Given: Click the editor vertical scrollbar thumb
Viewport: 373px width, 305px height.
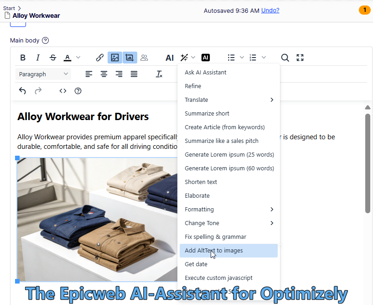Looking at the screenshot, I should tap(368, 163).
